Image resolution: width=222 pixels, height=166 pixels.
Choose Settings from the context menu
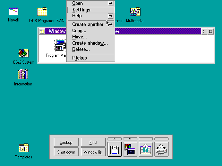point(91,10)
